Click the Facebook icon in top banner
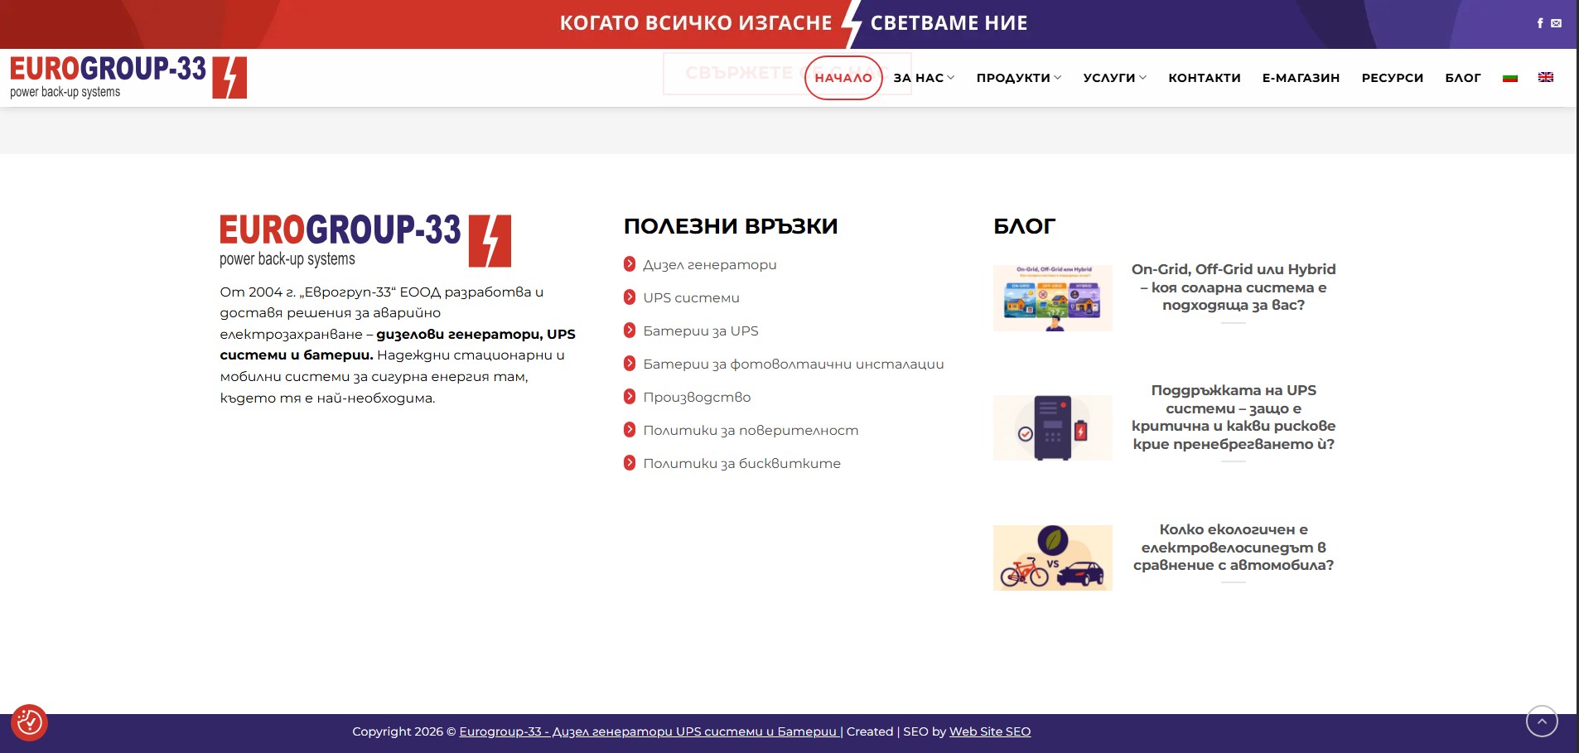This screenshot has width=1579, height=753. [x=1540, y=23]
